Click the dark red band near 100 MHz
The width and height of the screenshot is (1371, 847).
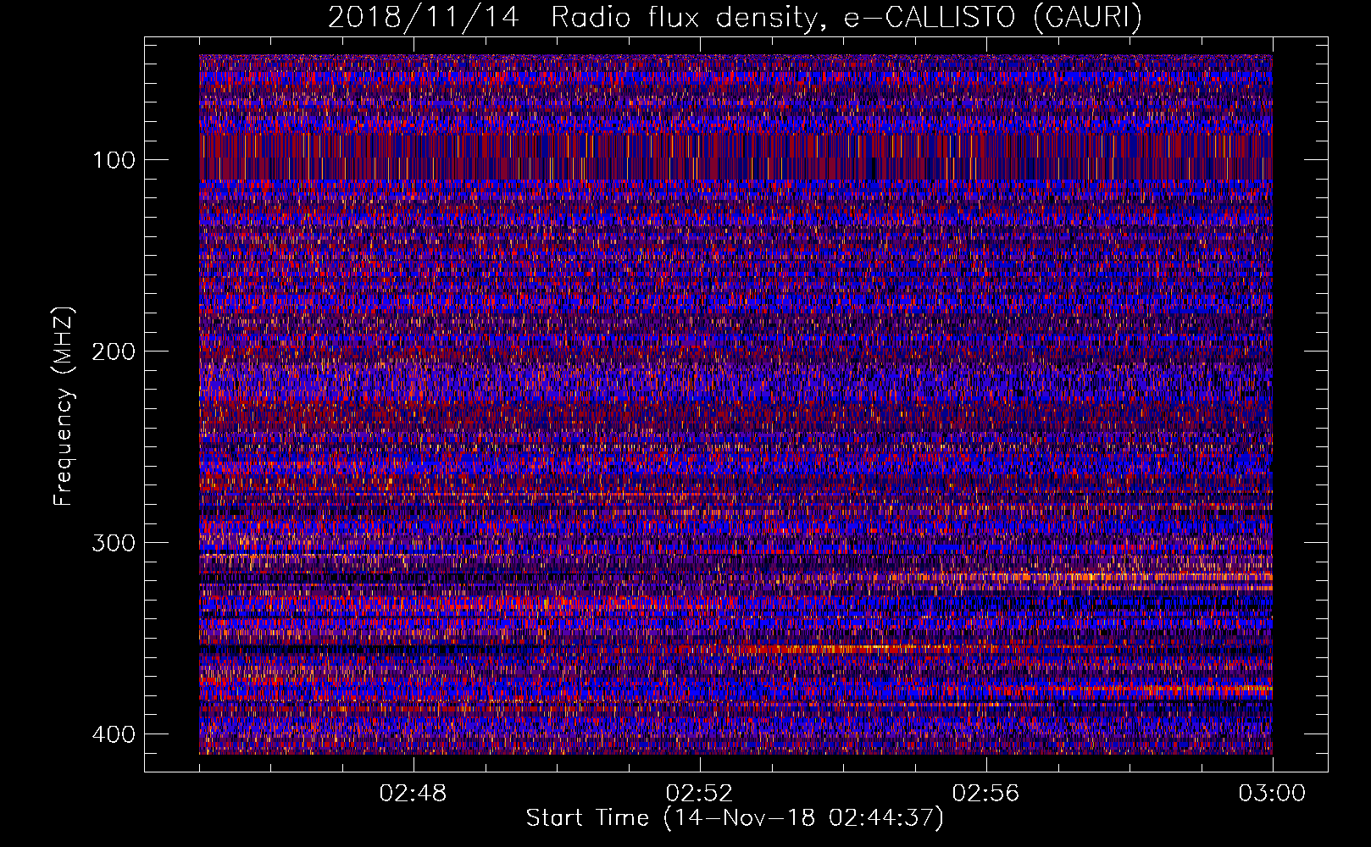(735, 157)
